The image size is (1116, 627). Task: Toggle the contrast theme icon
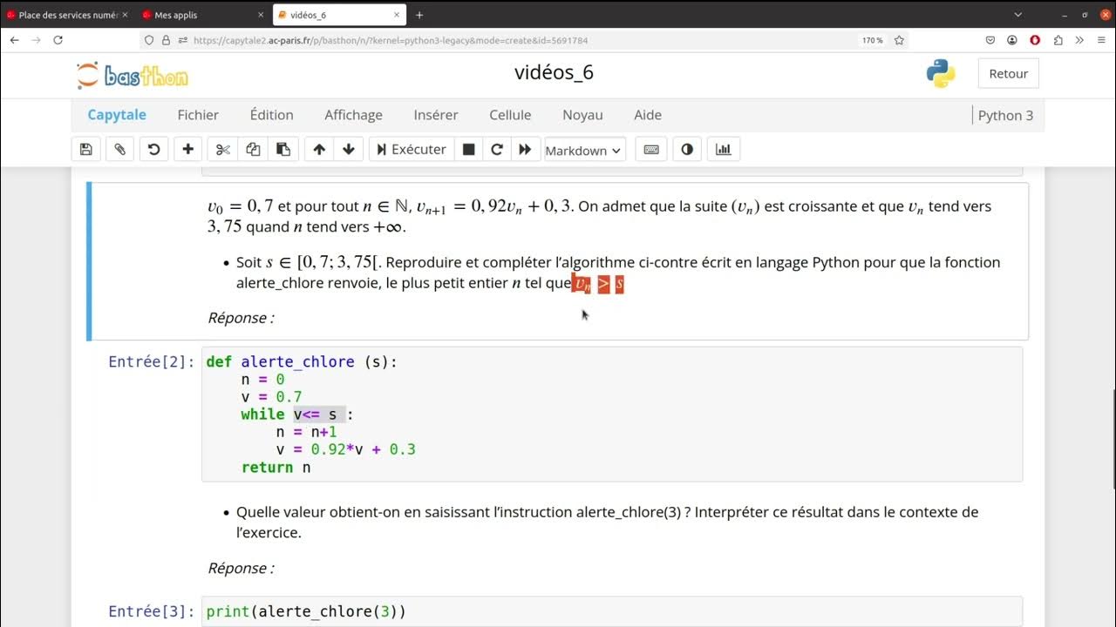point(687,150)
